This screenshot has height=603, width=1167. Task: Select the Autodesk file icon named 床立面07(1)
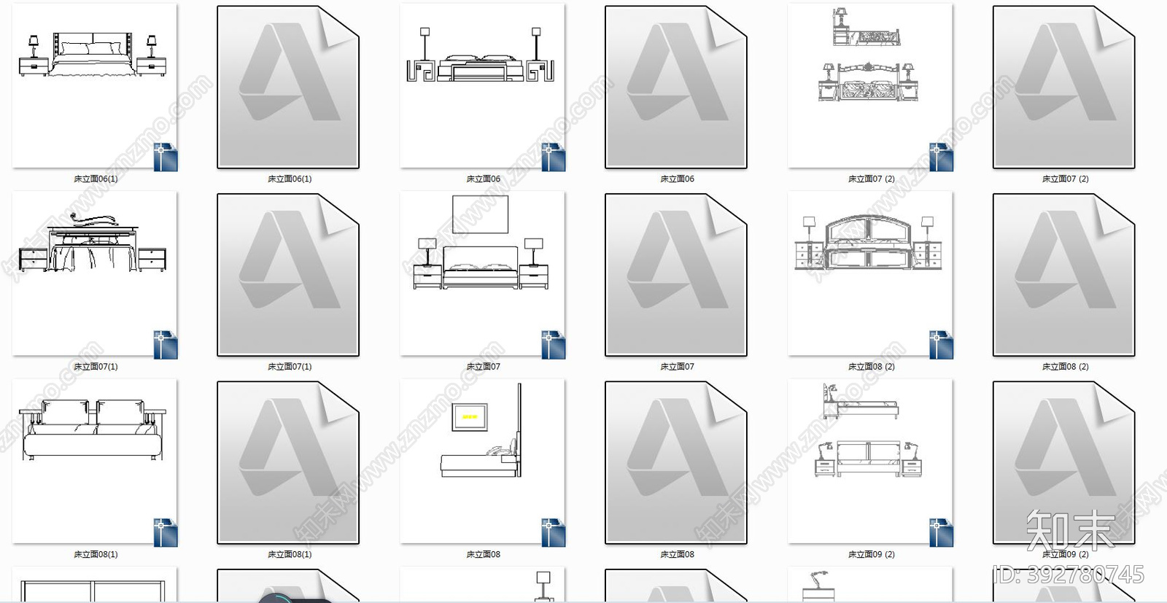[288, 275]
